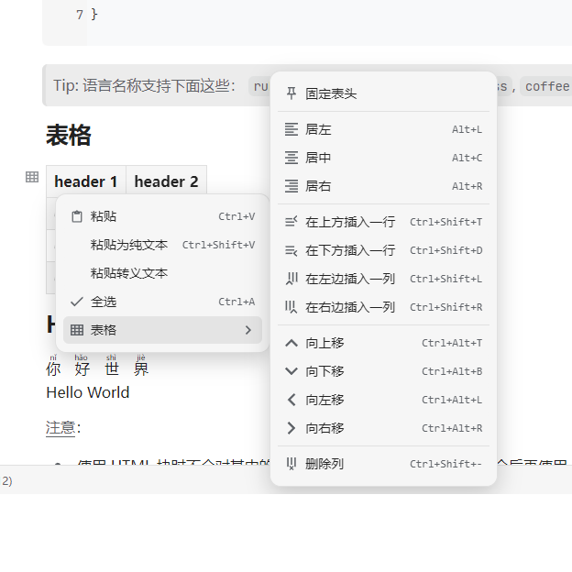The width and height of the screenshot is (572, 572).
Task: Choose 向上移 menu entry
Action: (x=383, y=343)
